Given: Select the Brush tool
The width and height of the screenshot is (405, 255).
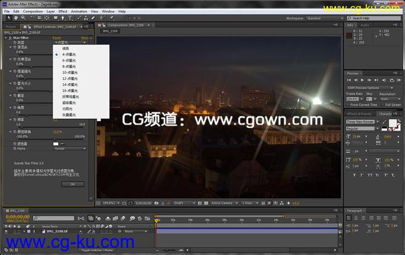Looking at the screenshot, I should click(x=79, y=18).
